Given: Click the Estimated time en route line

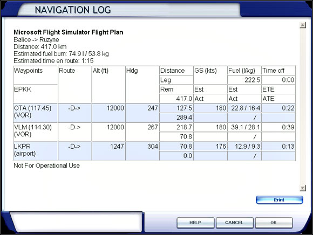Looking at the screenshot, I should 53,61.
